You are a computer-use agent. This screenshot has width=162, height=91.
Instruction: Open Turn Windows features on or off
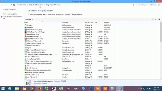pyautogui.click(x=12, y=17)
